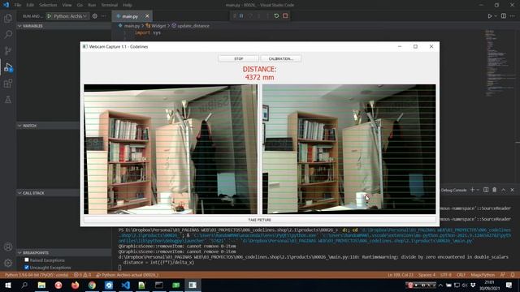
Task: Close the main.py editor tab
Action: [147, 16]
